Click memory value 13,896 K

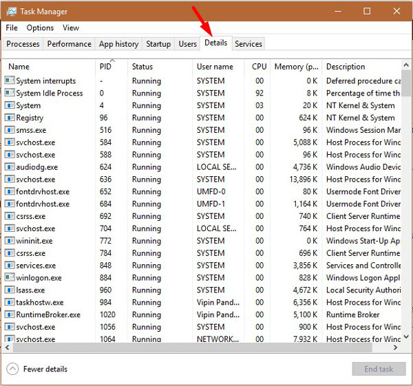(303, 180)
